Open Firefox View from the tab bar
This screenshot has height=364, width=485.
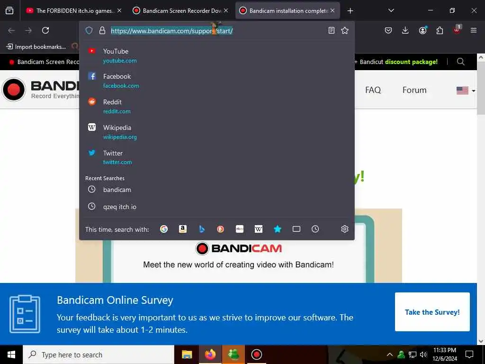[x=9, y=10]
